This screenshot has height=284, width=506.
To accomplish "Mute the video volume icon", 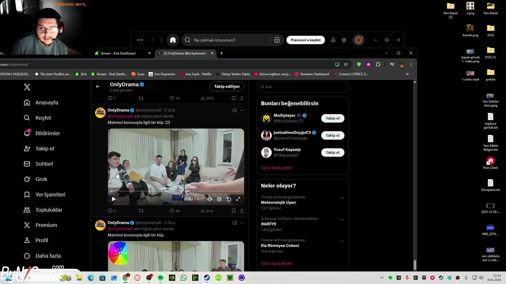I will pos(210,199).
